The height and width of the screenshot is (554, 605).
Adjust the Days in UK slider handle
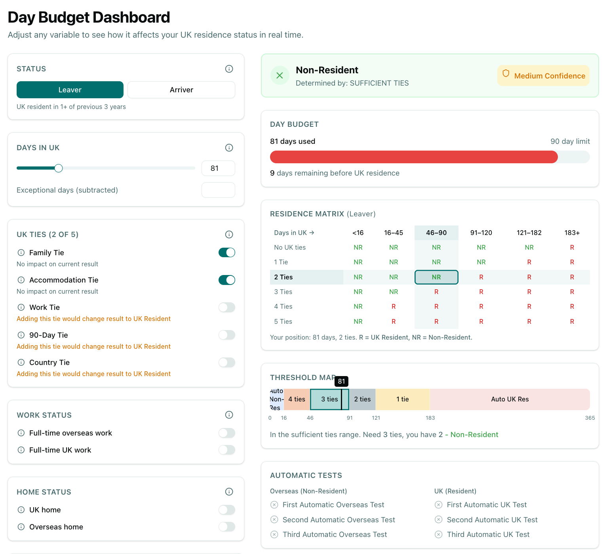58,168
